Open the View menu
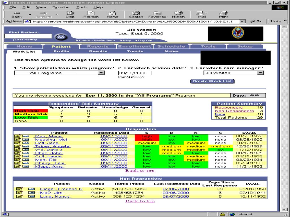 tap(41, 7)
